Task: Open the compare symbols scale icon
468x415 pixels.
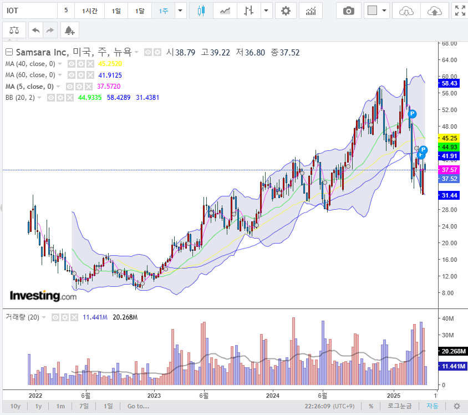Action: [14, 30]
